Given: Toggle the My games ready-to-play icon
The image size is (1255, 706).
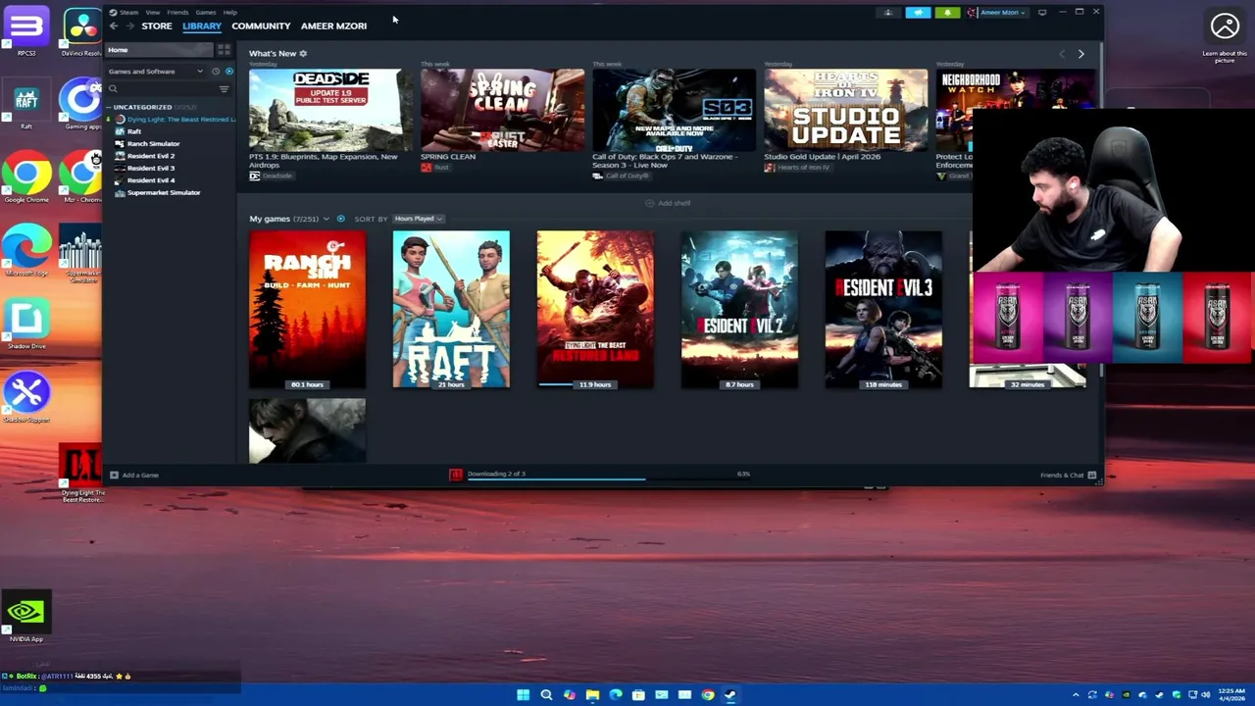Looking at the screenshot, I should pyautogui.click(x=340, y=219).
